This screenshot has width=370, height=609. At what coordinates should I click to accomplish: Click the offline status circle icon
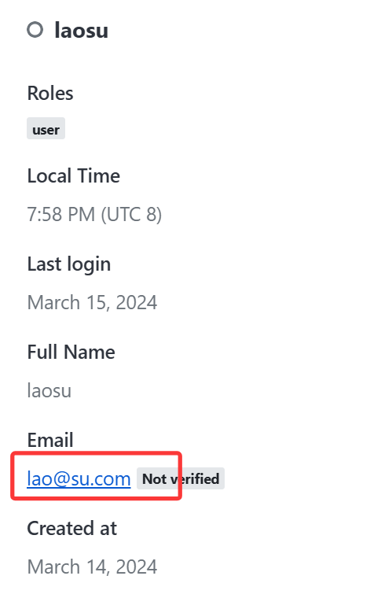pyautogui.click(x=35, y=30)
